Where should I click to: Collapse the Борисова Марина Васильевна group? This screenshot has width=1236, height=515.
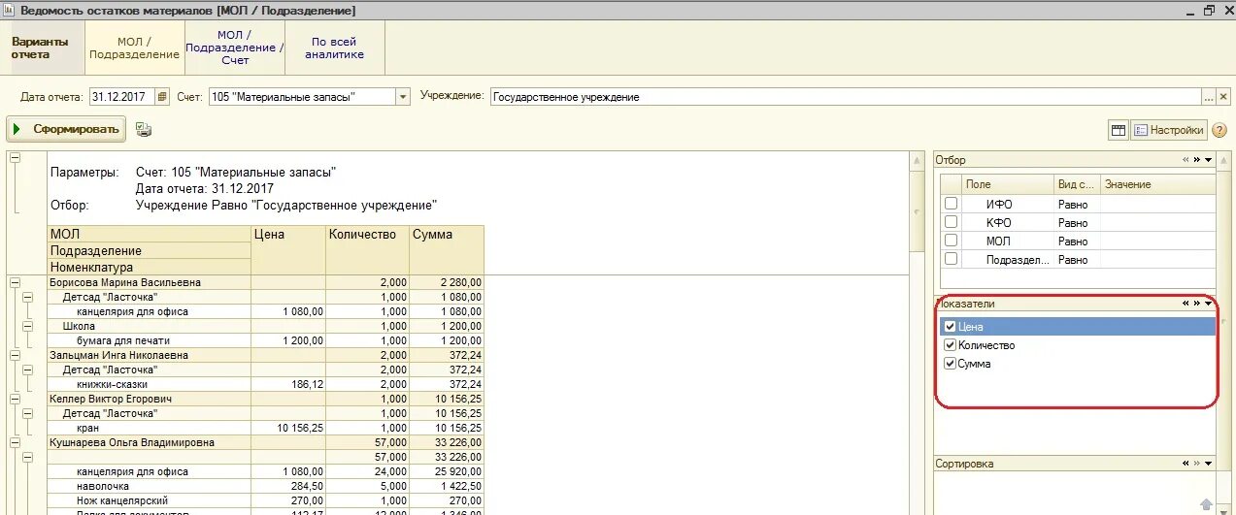coord(16,282)
